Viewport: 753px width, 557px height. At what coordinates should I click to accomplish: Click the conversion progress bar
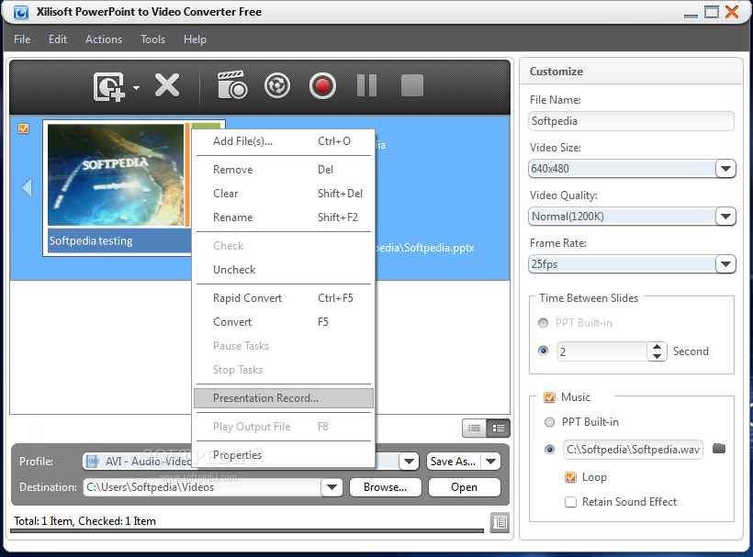pyautogui.click(x=247, y=530)
